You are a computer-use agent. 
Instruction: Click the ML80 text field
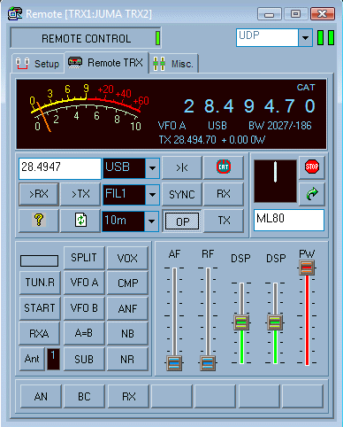[289, 220]
